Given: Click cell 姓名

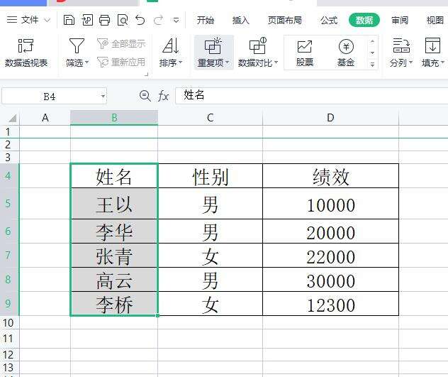Looking at the screenshot, I should (114, 176).
